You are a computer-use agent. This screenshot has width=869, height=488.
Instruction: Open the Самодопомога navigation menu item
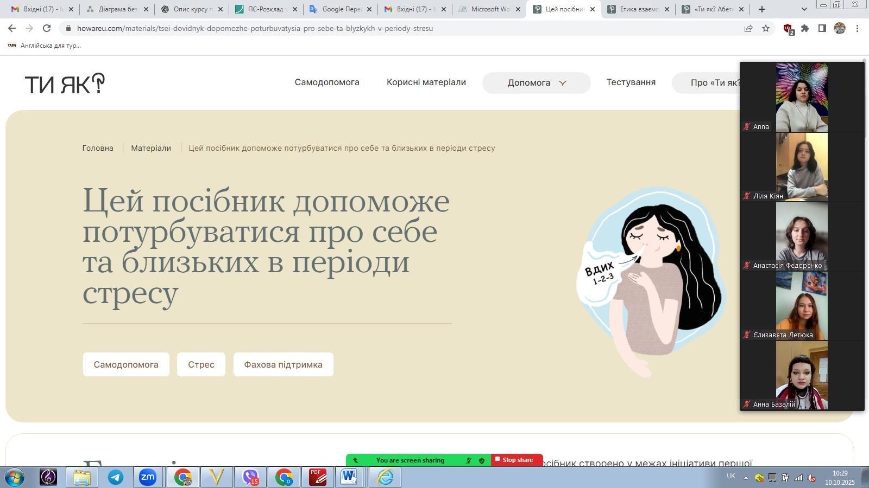327,82
